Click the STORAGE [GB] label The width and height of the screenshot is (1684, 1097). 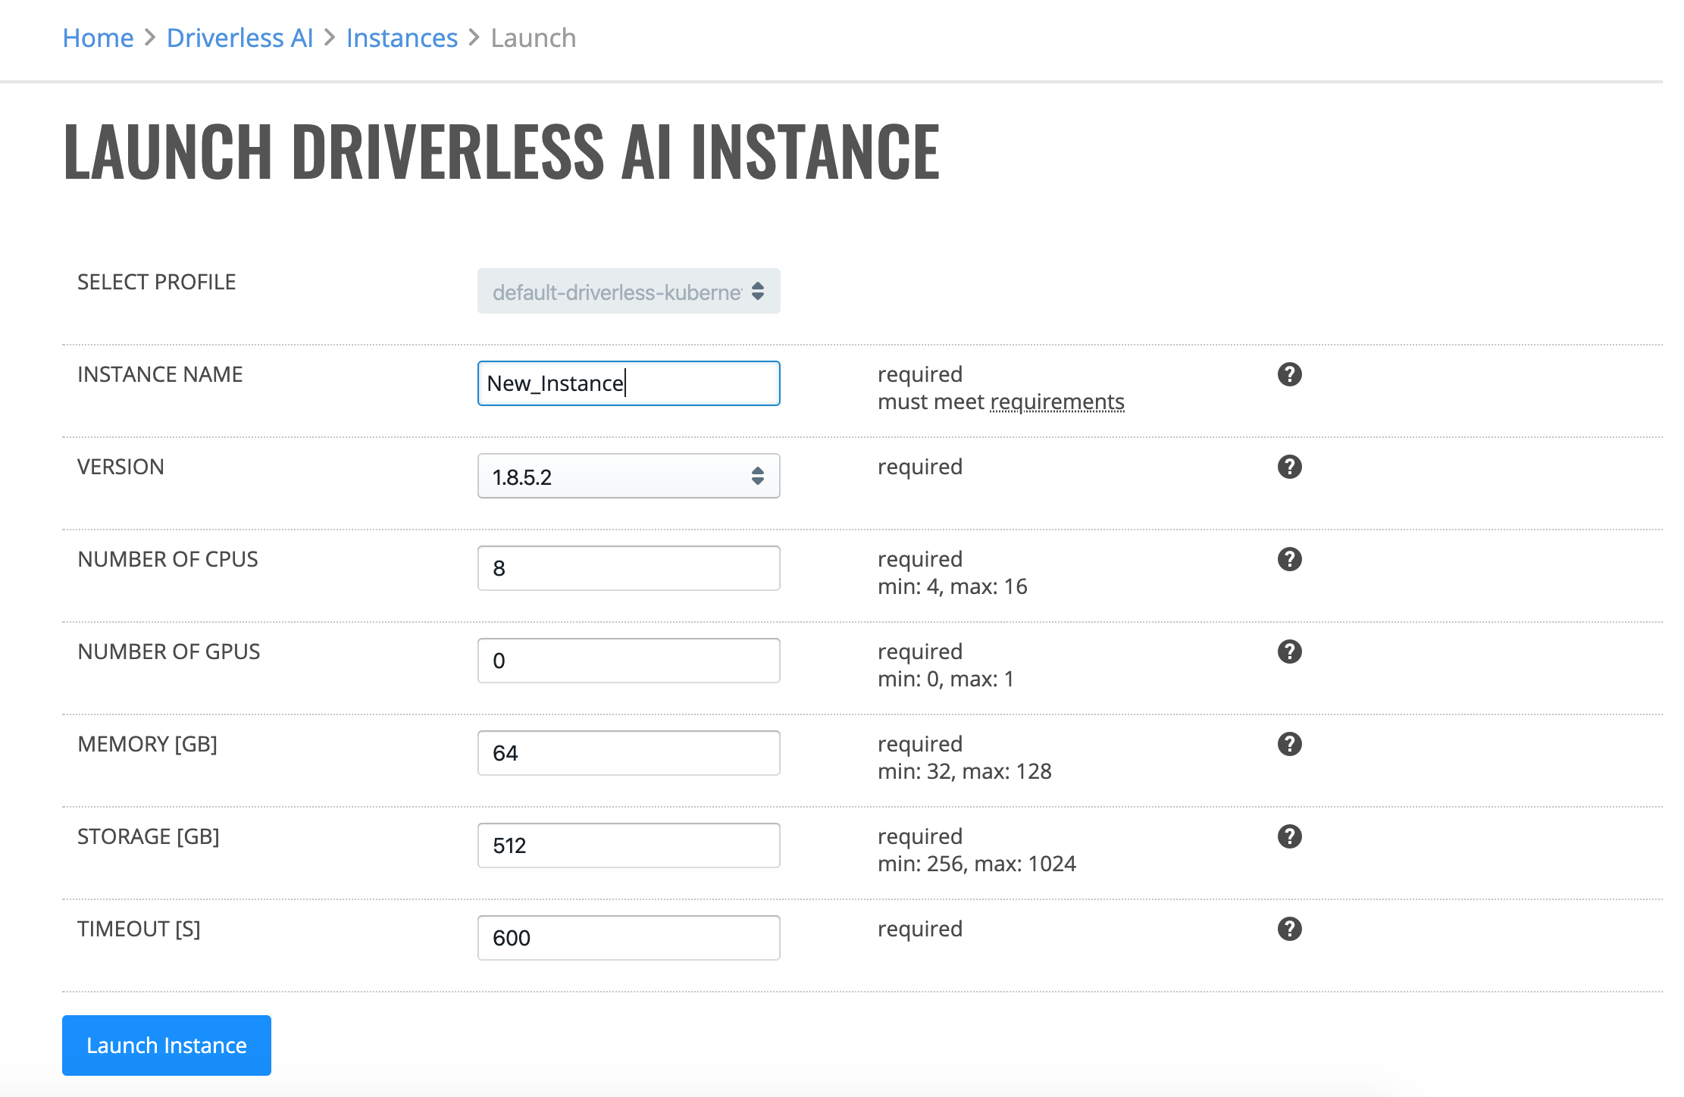(149, 836)
